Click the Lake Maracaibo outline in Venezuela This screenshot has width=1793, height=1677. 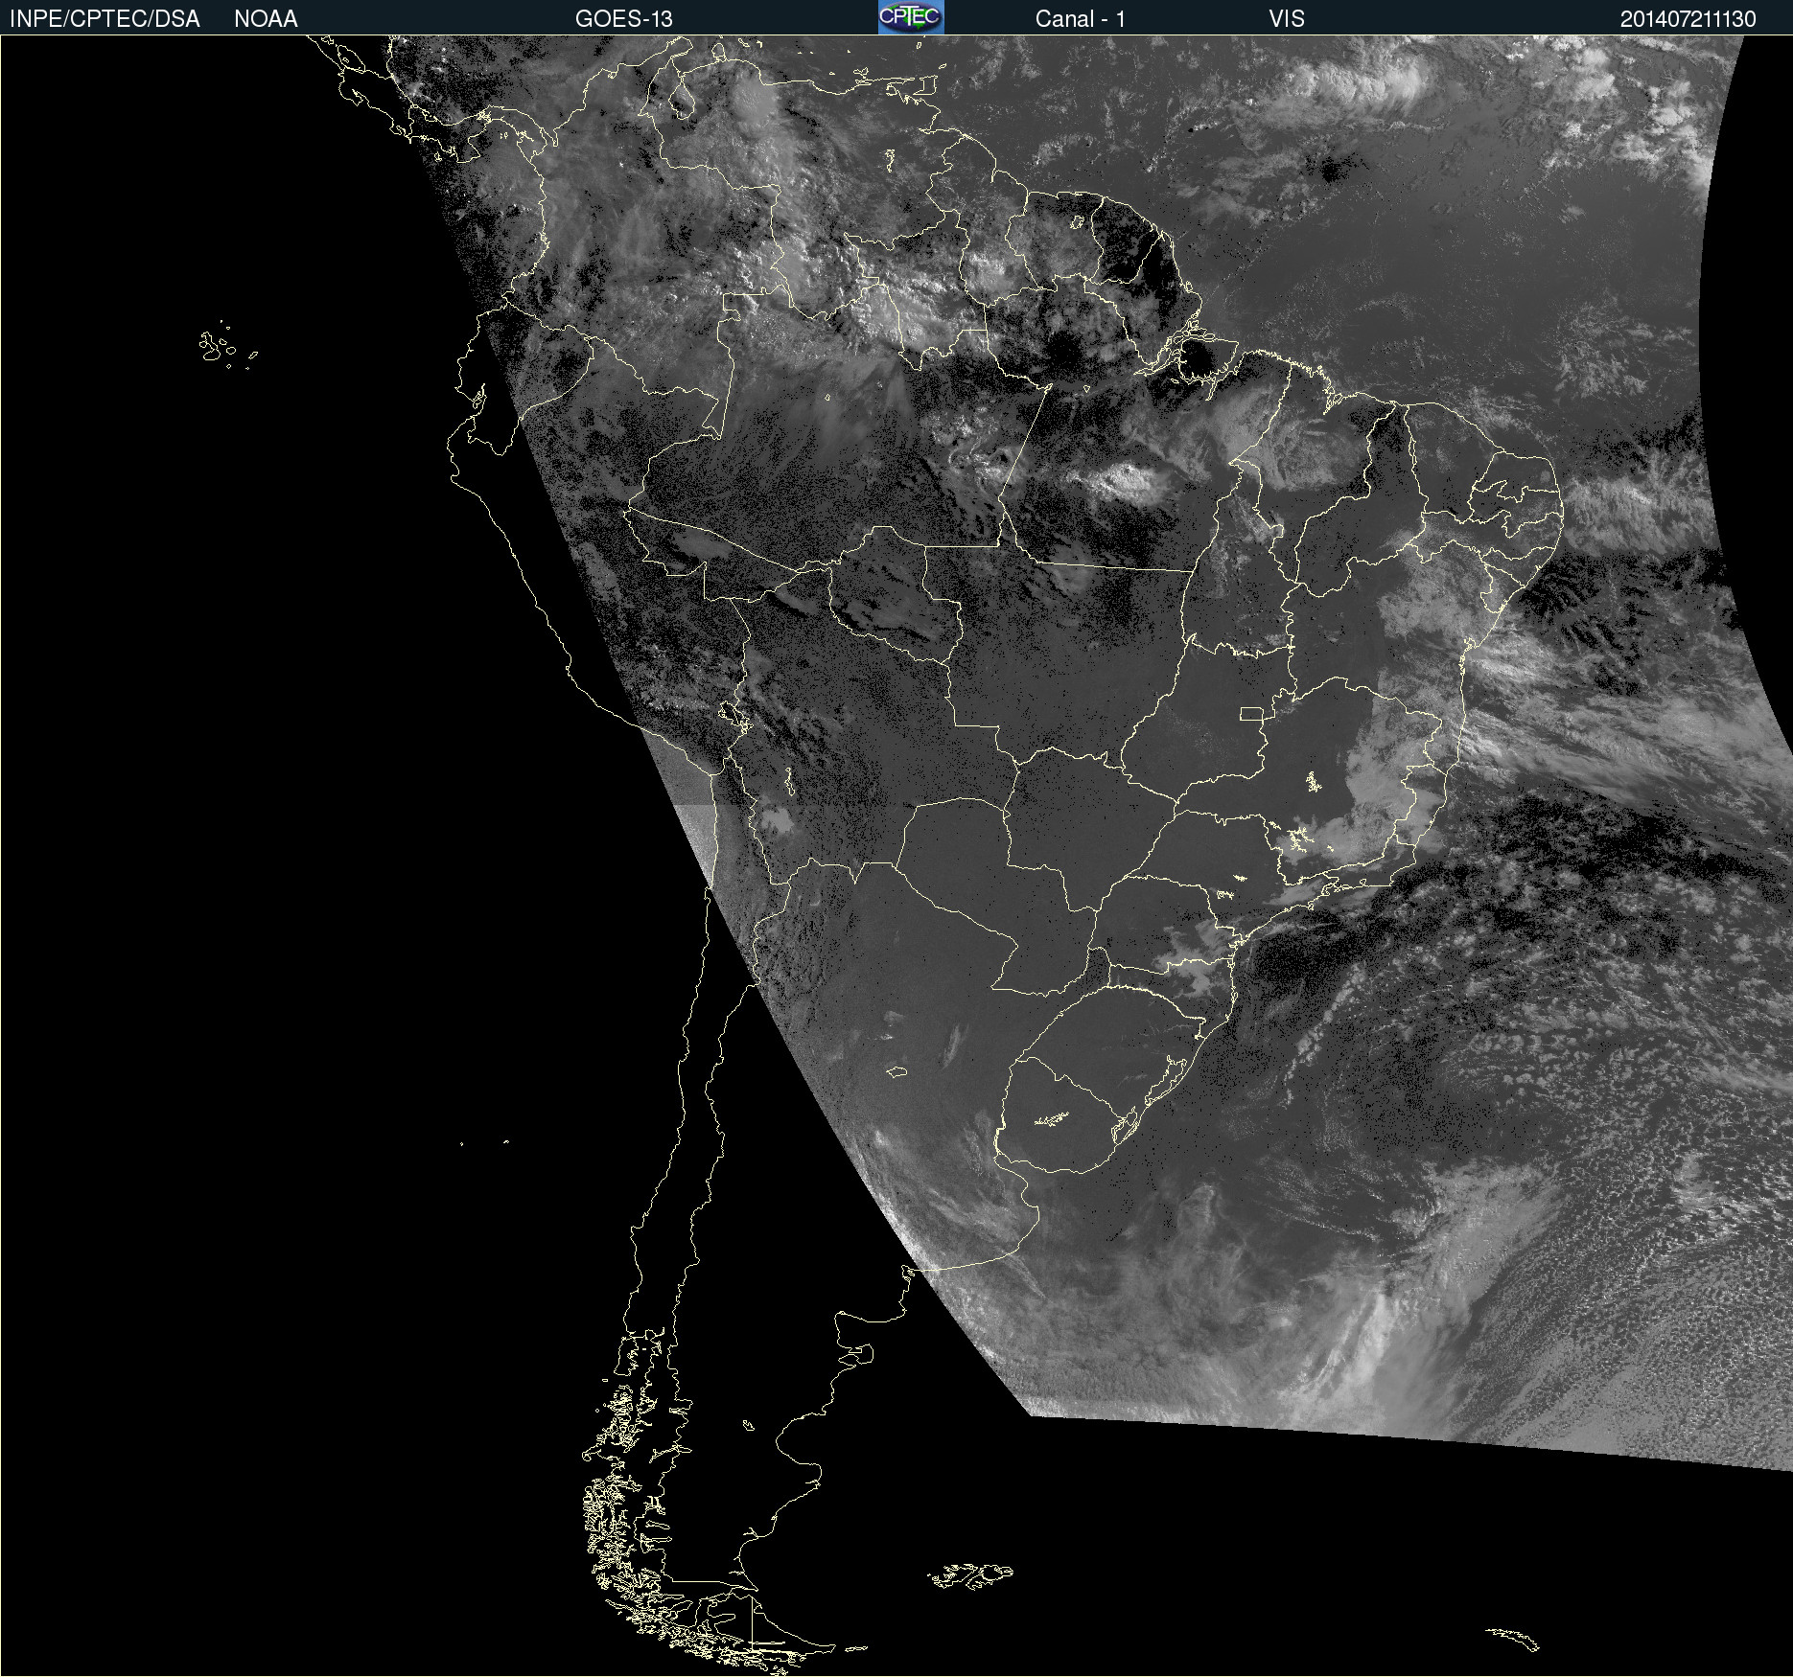pos(684,99)
